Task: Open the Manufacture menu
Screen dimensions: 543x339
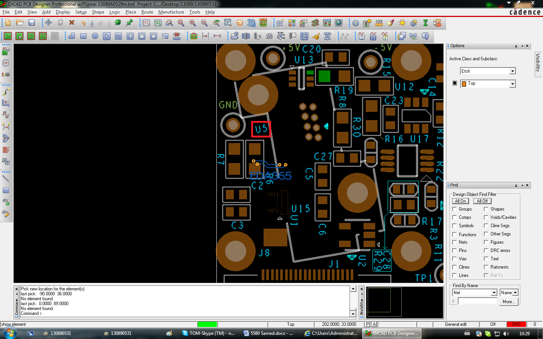Action: pyautogui.click(x=171, y=12)
